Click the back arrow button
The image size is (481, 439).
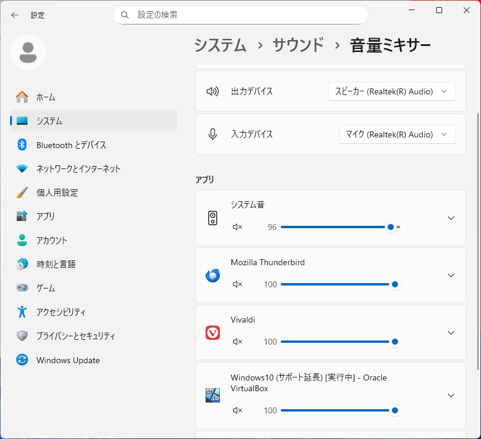(15, 15)
